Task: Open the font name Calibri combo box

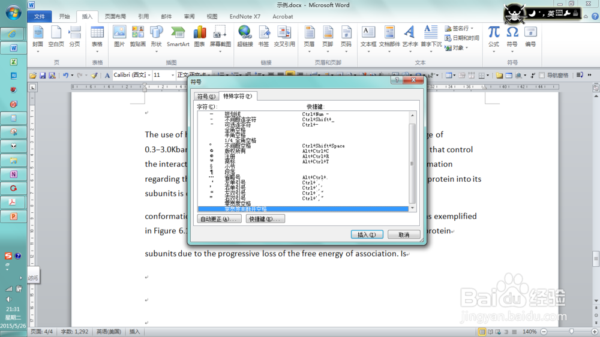Action: [131, 75]
